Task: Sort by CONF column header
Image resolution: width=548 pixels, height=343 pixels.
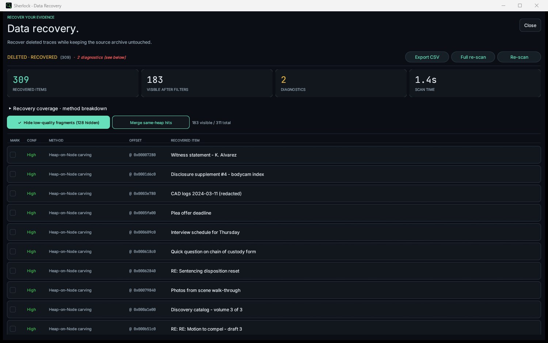Action: pyautogui.click(x=32, y=140)
